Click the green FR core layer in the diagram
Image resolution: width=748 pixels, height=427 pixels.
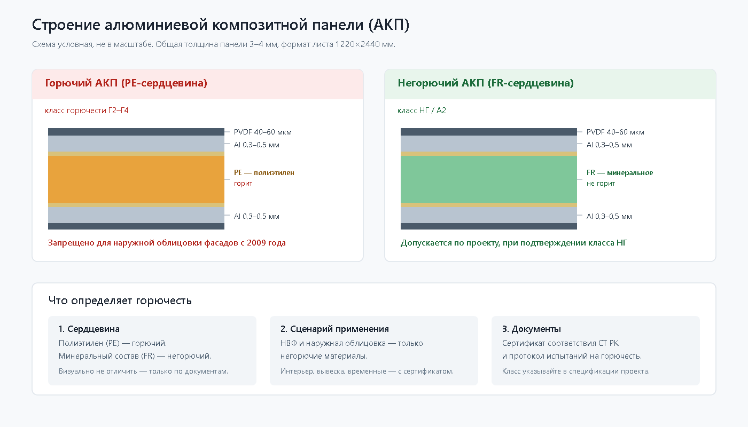point(489,179)
